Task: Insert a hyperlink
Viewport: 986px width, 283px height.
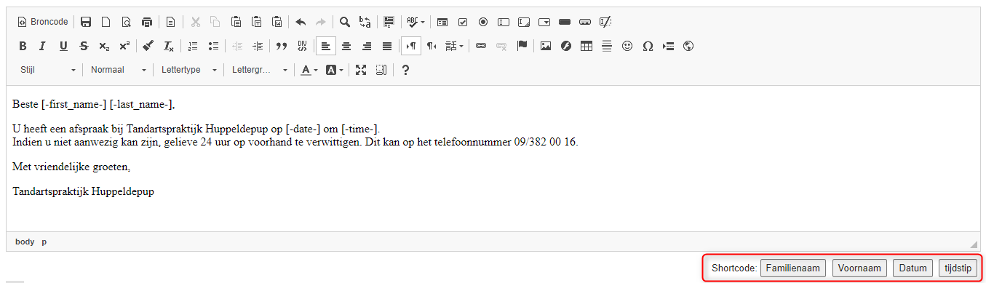Action: point(480,46)
